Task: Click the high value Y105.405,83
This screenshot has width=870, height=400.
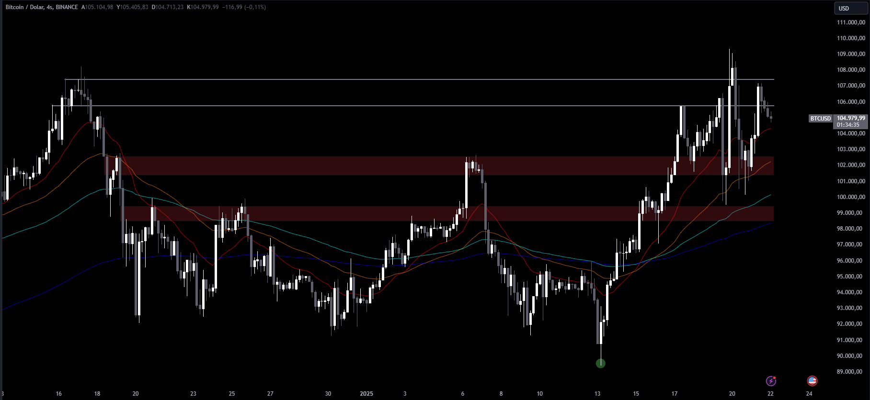Action: click(132, 7)
